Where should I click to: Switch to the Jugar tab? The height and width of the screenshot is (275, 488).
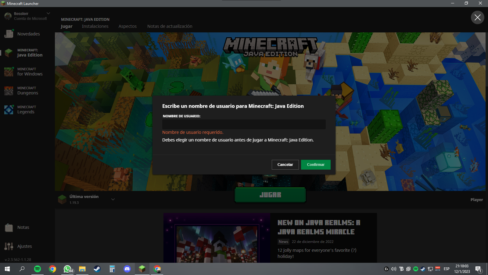point(66,26)
